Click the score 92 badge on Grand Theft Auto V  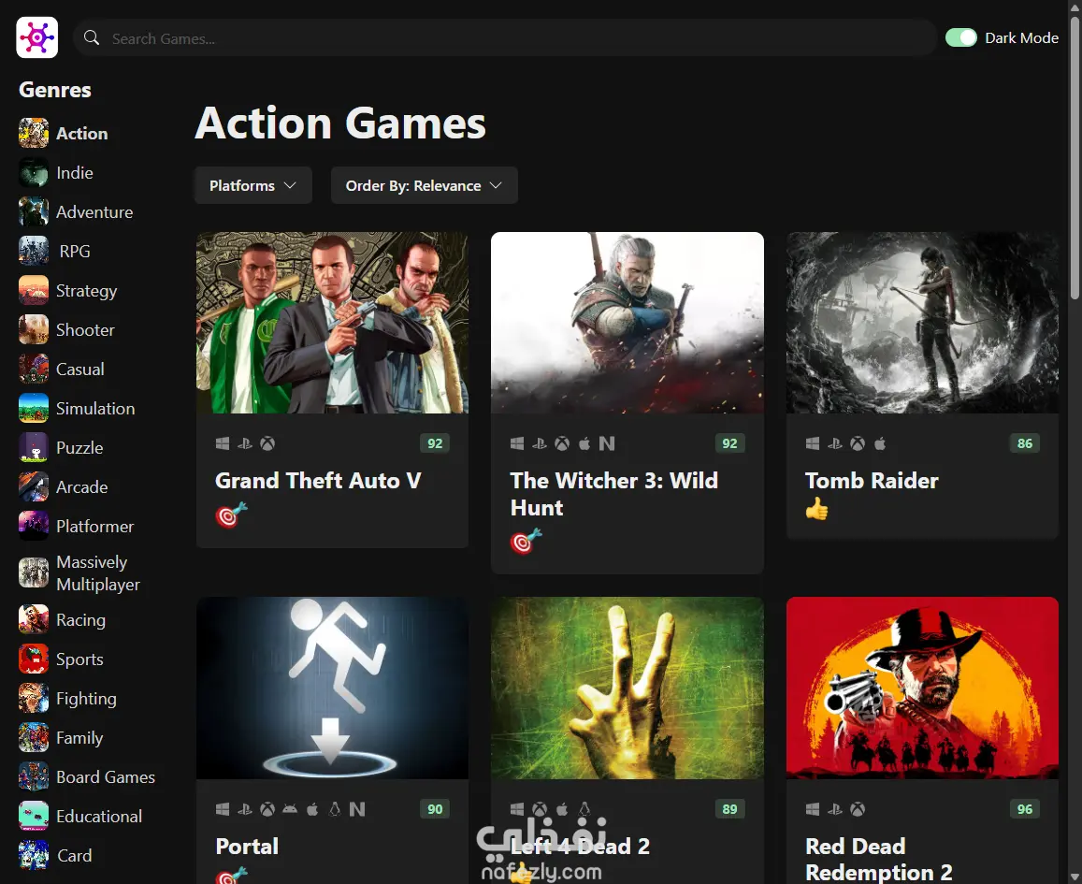(435, 443)
